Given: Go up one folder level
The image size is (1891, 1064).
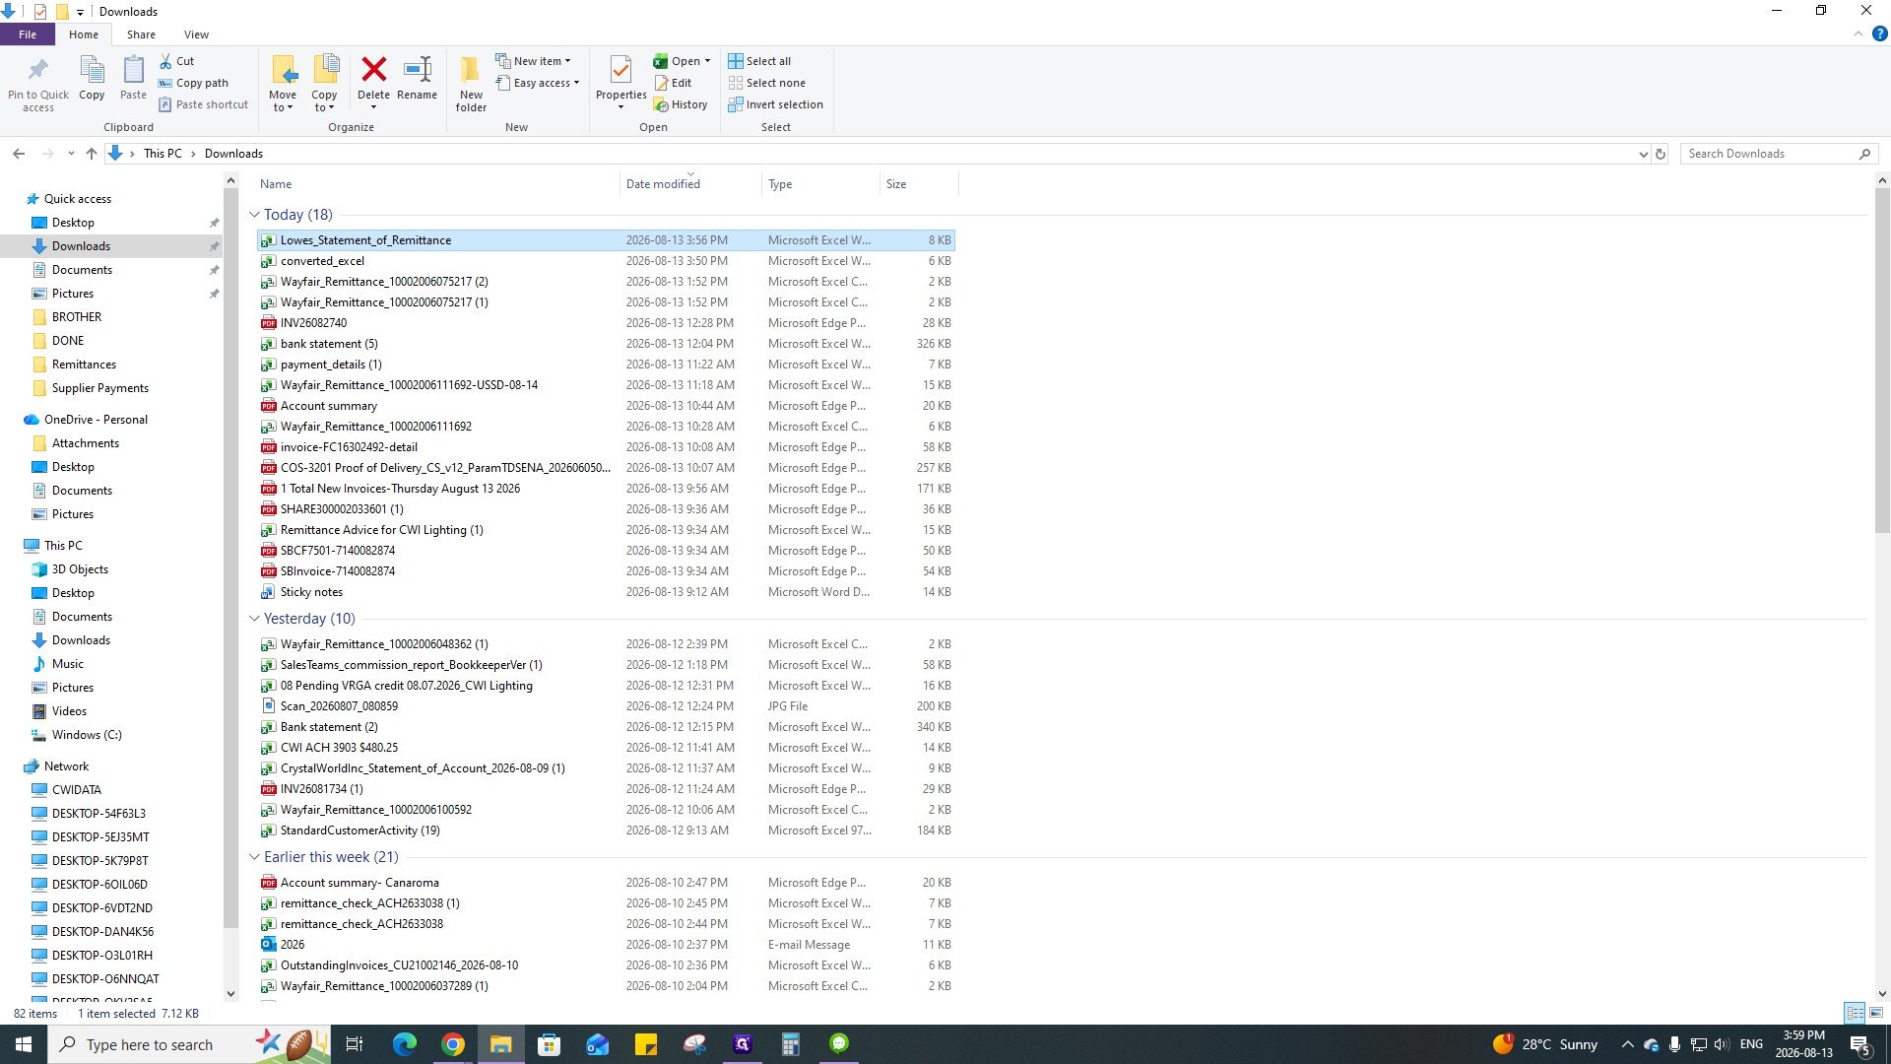Looking at the screenshot, I should [92, 154].
